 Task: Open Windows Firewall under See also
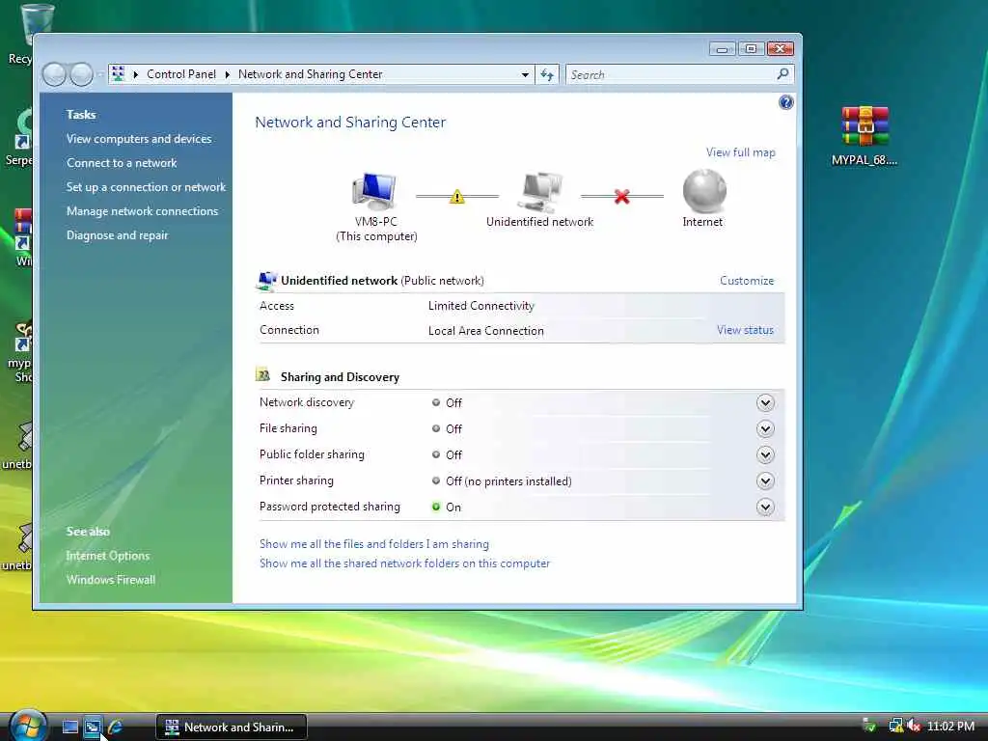click(x=110, y=579)
